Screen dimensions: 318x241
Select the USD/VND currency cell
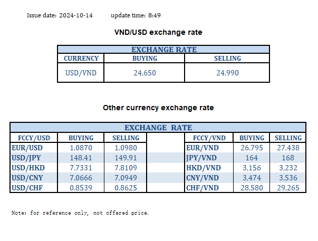pos(81,73)
